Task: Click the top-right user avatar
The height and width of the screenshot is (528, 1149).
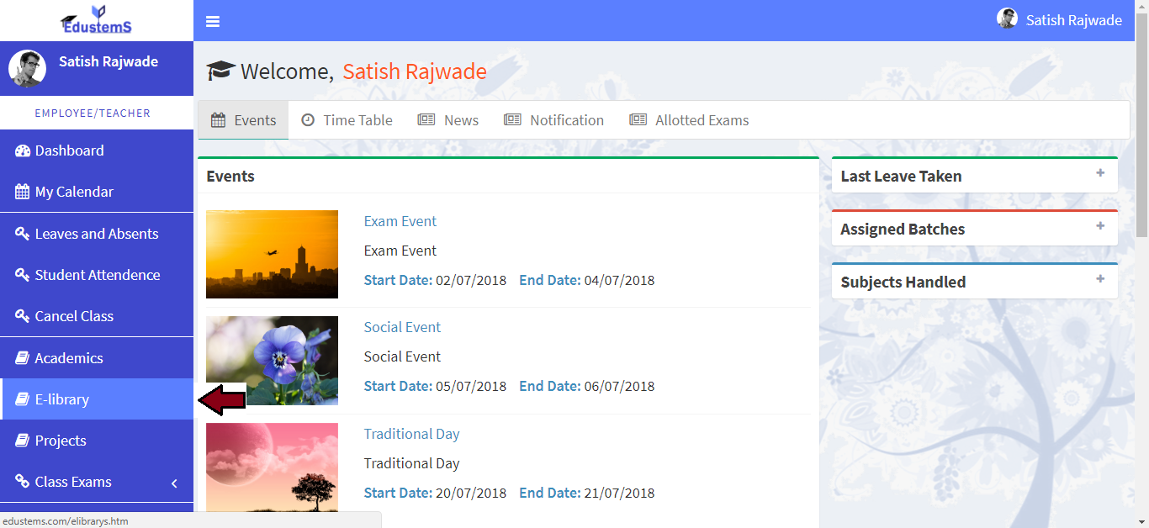Action: tap(1007, 18)
